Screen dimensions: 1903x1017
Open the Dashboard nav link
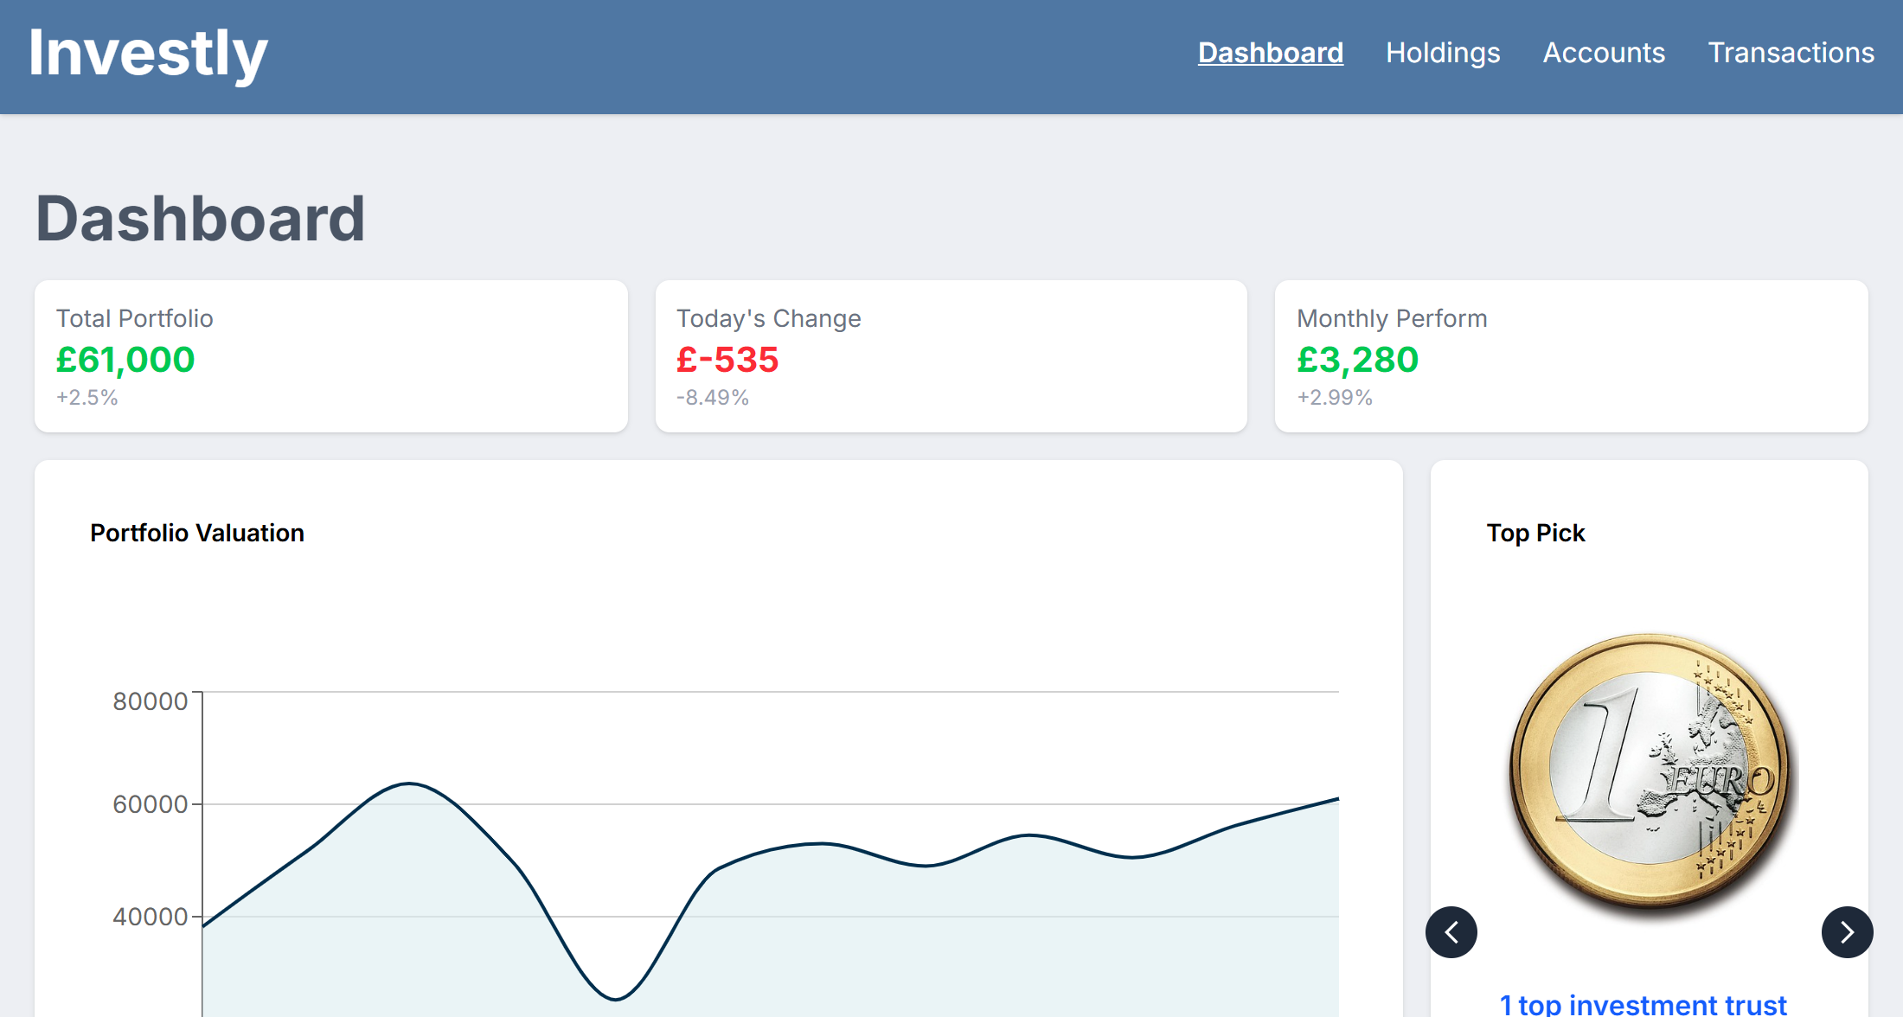pos(1270,53)
